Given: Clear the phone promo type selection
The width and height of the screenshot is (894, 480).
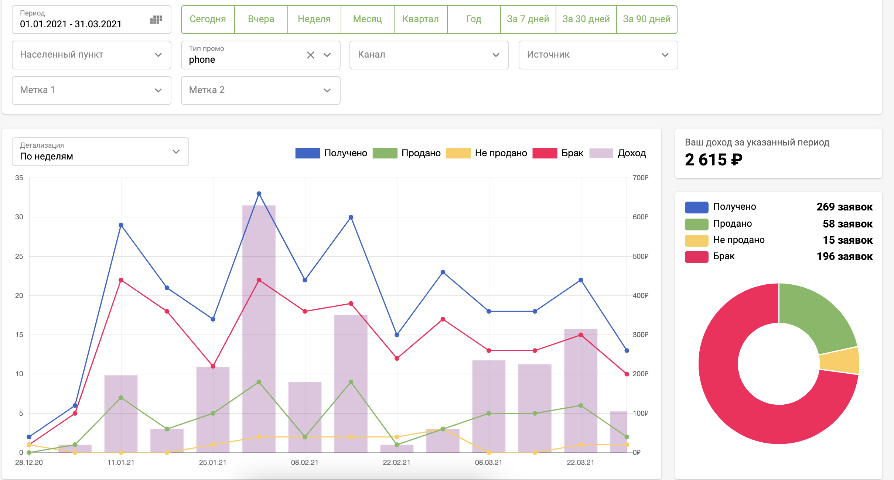Looking at the screenshot, I should (x=310, y=55).
